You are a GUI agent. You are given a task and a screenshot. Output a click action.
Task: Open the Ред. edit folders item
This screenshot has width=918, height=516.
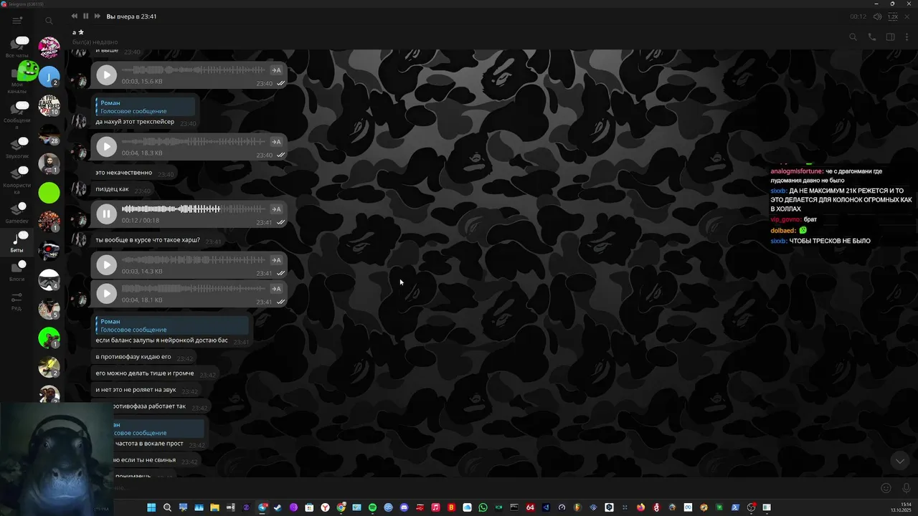pos(16,301)
